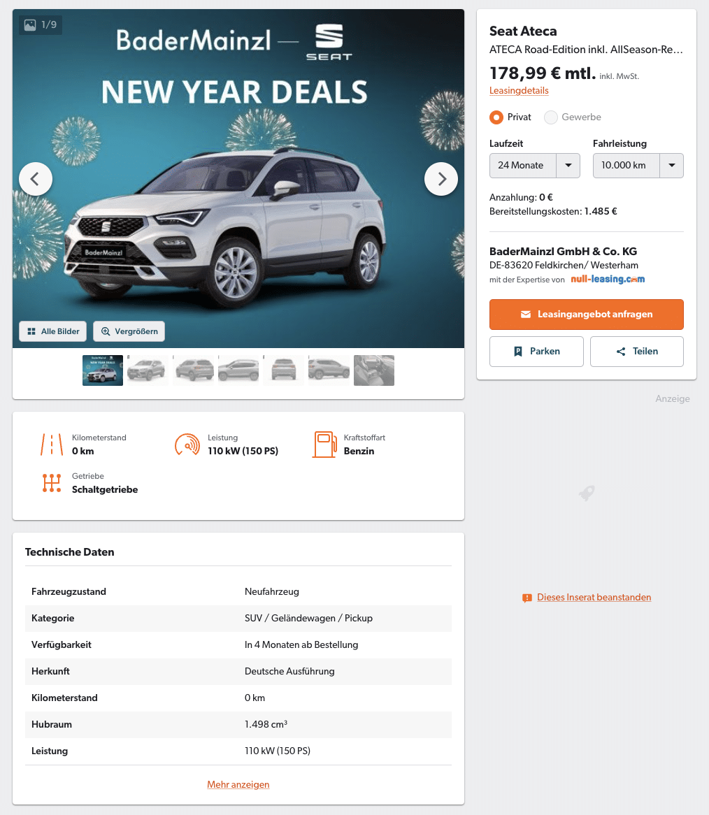Expand technical data with Mehr anzeigen

(x=238, y=784)
